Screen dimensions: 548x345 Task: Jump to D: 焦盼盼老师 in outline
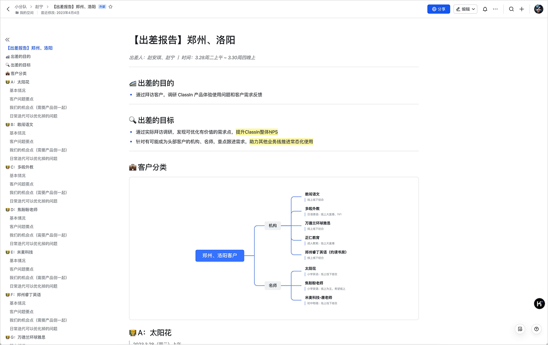tap(22, 210)
